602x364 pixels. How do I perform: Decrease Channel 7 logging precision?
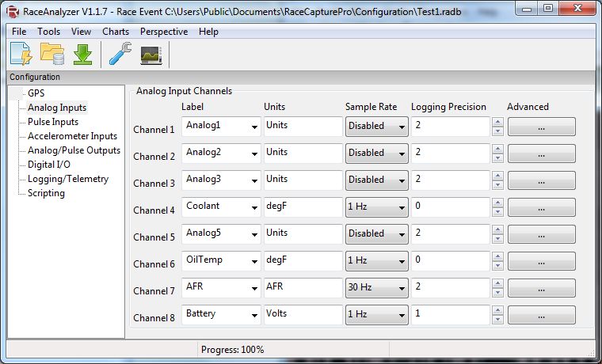497,292
